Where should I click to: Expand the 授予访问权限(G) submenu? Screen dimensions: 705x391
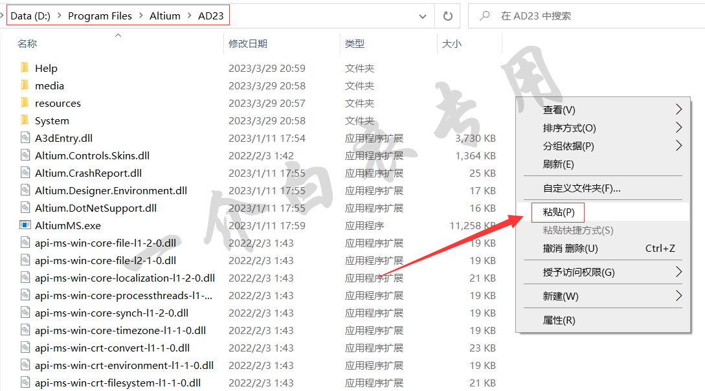click(x=679, y=272)
